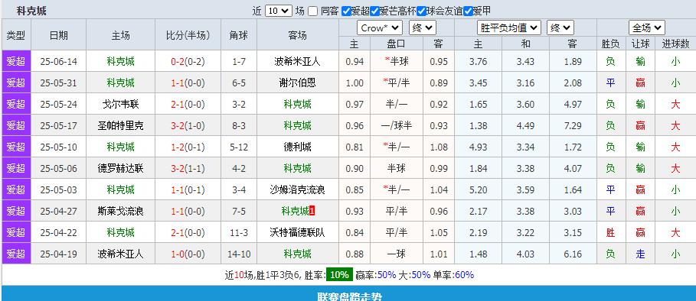Click away team 沙姆洛克流浪
This screenshot has width=696, height=301.
pos(297,190)
